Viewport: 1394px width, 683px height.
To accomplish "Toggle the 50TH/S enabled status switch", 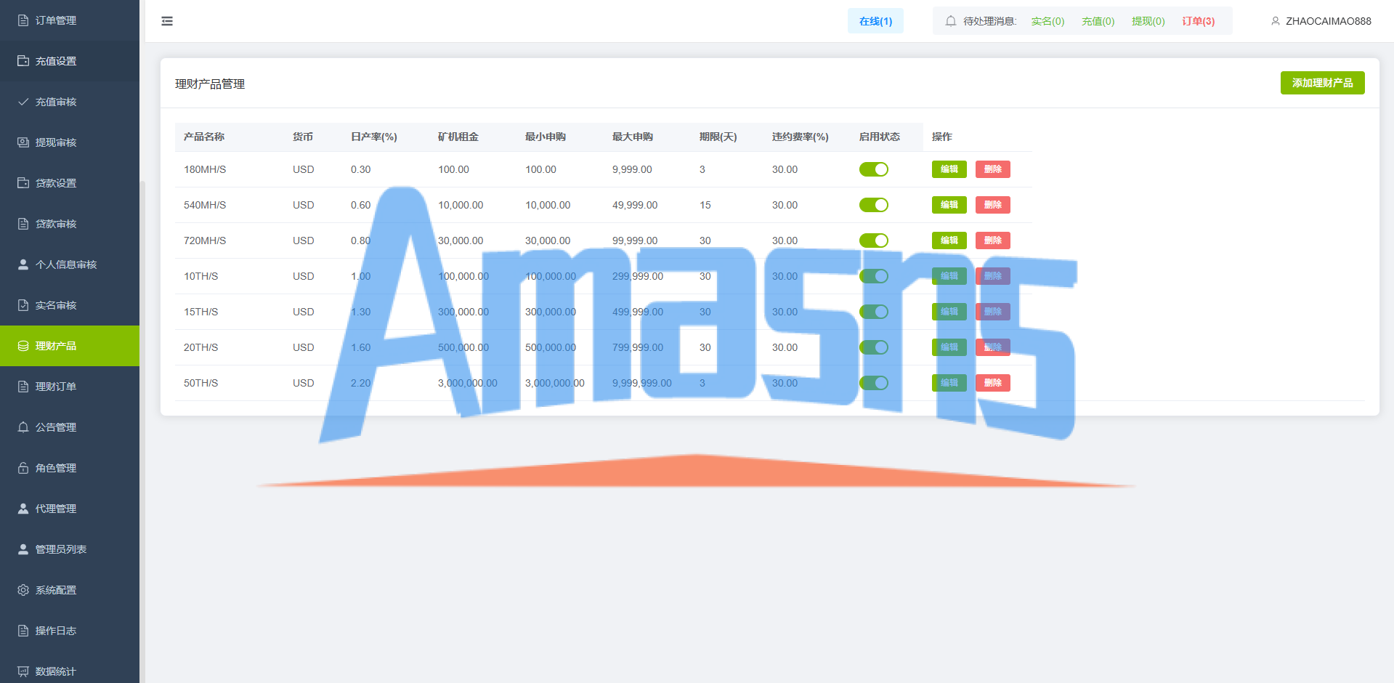I will point(874,383).
